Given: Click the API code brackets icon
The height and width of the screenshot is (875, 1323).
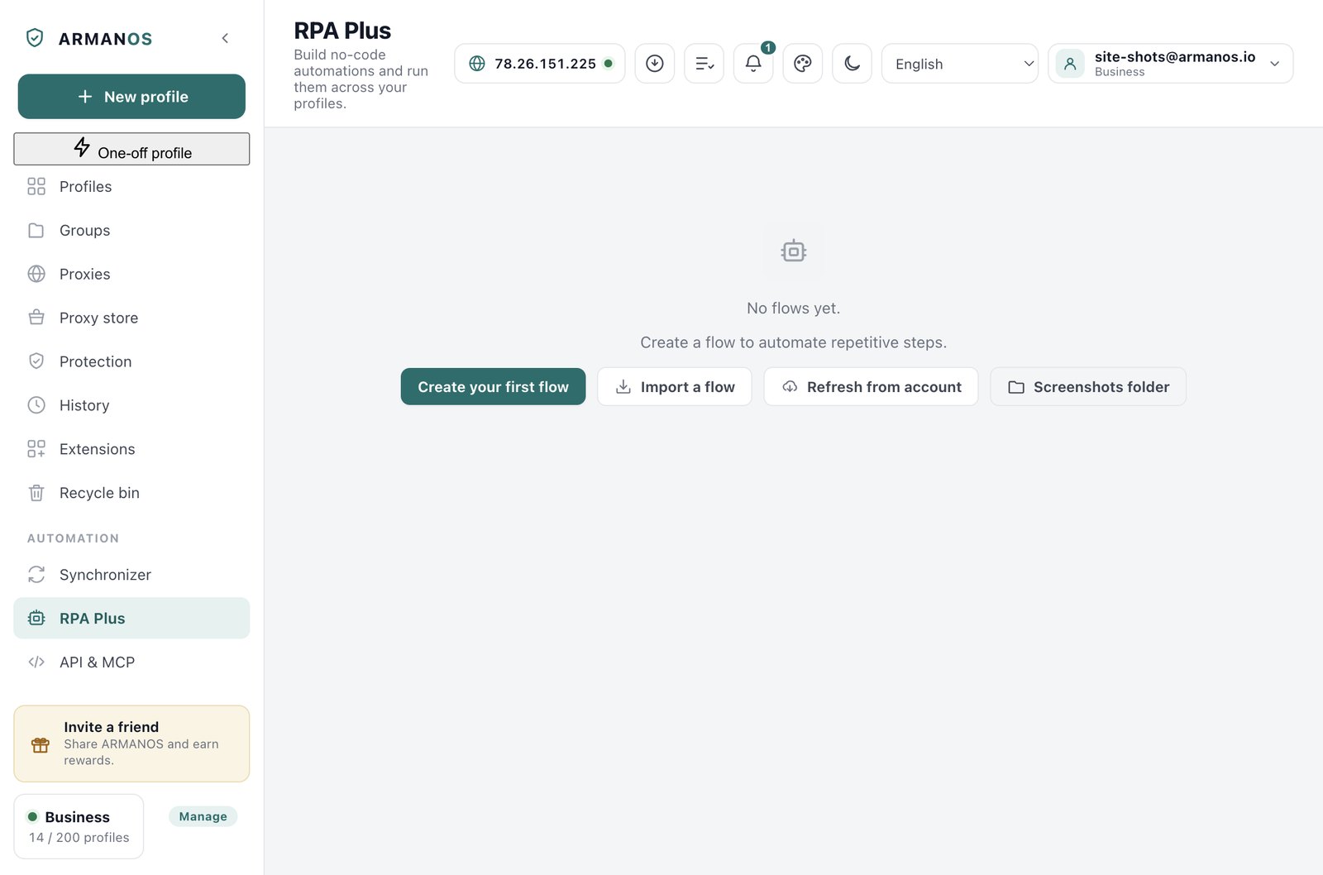Looking at the screenshot, I should [x=36, y=662].
